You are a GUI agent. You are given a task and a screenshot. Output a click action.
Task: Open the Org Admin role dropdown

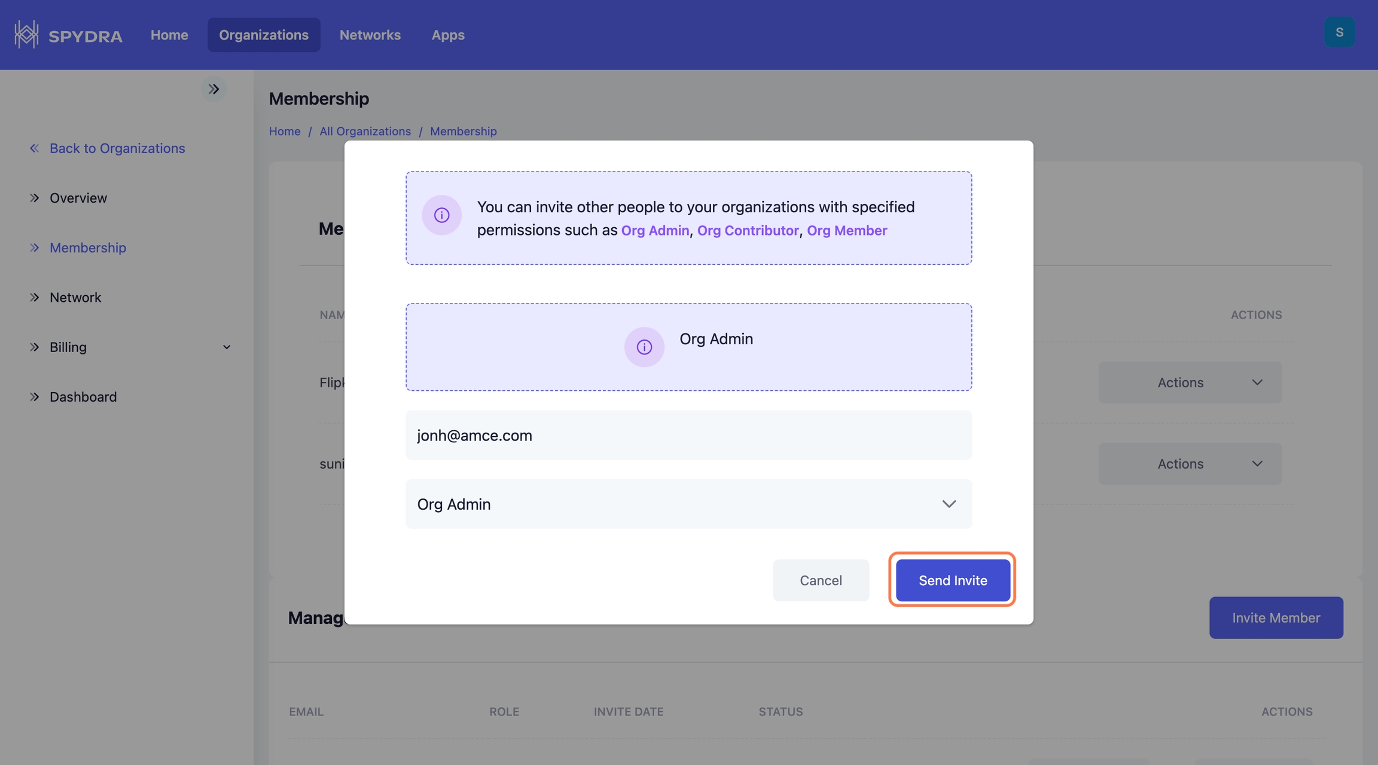tap(688, 504)
